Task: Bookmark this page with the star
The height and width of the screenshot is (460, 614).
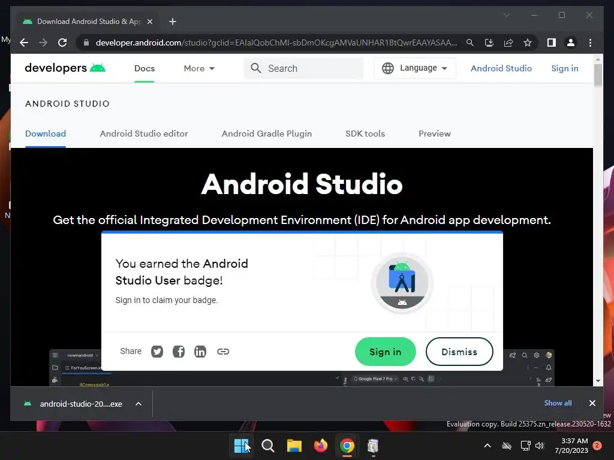Action: click(x=528, y=43)
